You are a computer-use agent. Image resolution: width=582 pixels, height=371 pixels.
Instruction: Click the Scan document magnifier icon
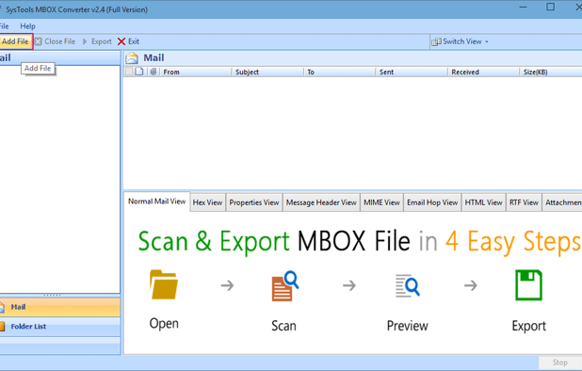coord(284,285)
